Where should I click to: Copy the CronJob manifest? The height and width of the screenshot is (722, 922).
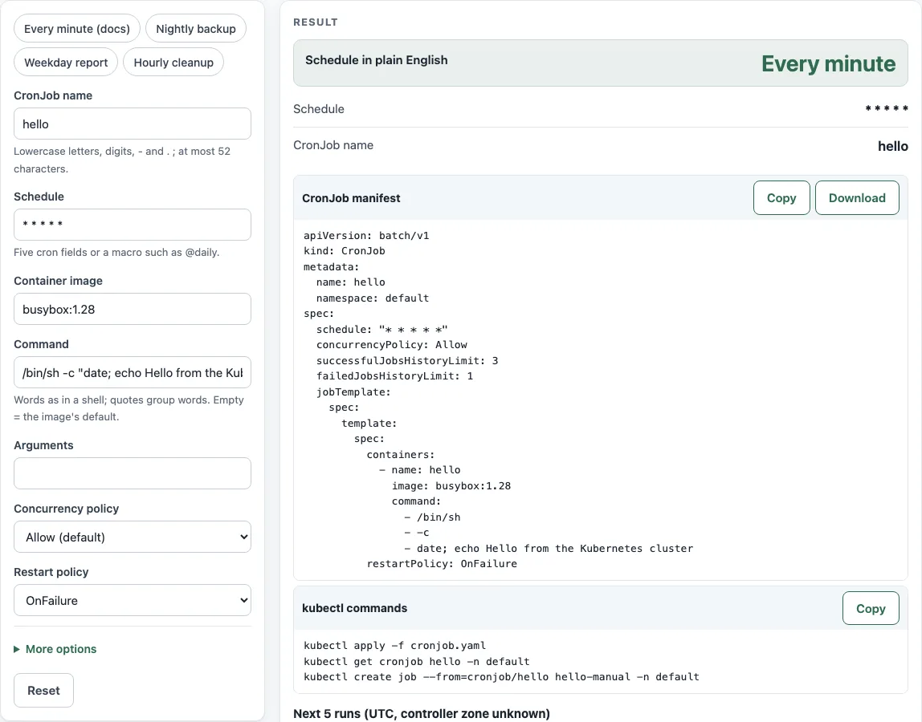(781, 198)
